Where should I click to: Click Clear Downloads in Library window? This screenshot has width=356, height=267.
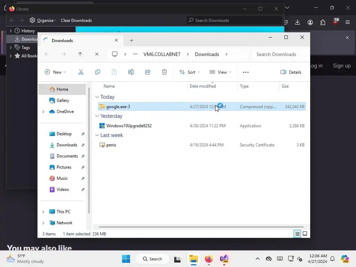coord(76,21)
